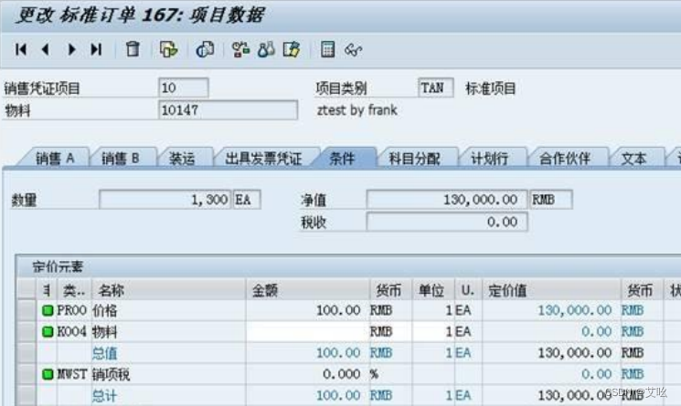The image size is (681, 406).
Task: Click the ztest by frank description
Action: [357, 110]
